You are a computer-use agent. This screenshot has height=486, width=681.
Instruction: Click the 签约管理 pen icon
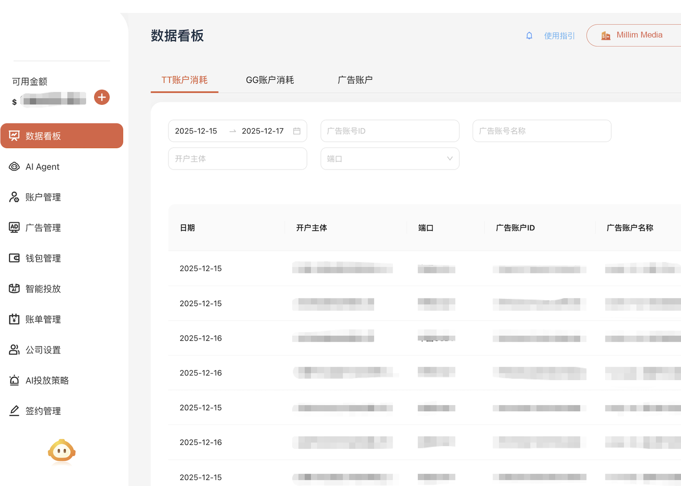click(14, 411)
